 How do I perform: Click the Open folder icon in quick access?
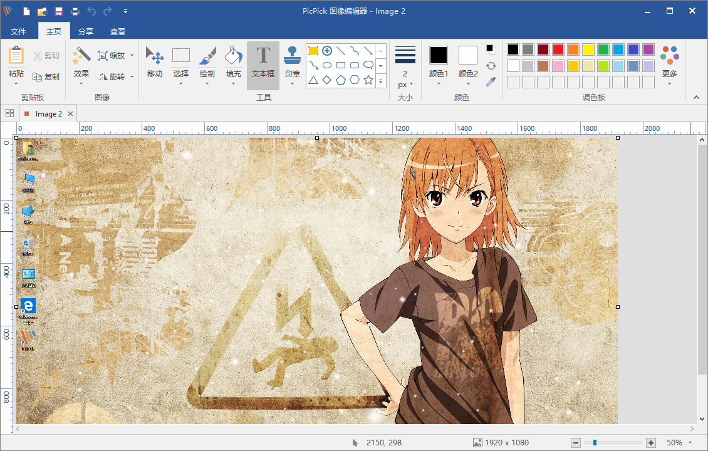(x=43, y=11)
